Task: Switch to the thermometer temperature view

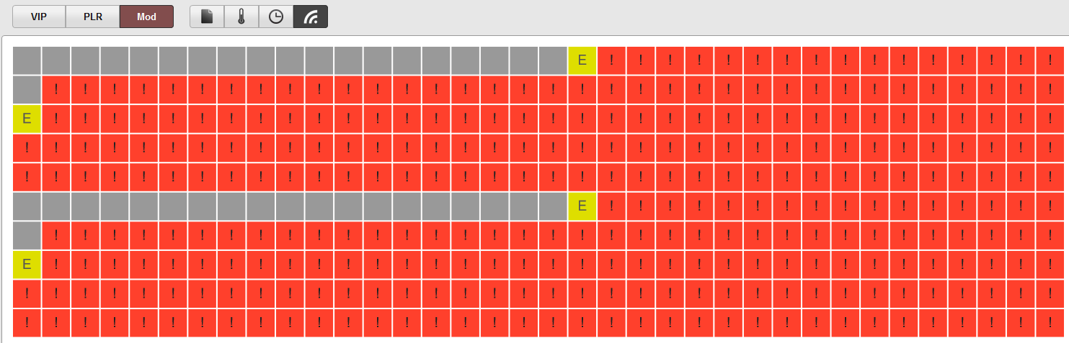Action: click(241, 17)
